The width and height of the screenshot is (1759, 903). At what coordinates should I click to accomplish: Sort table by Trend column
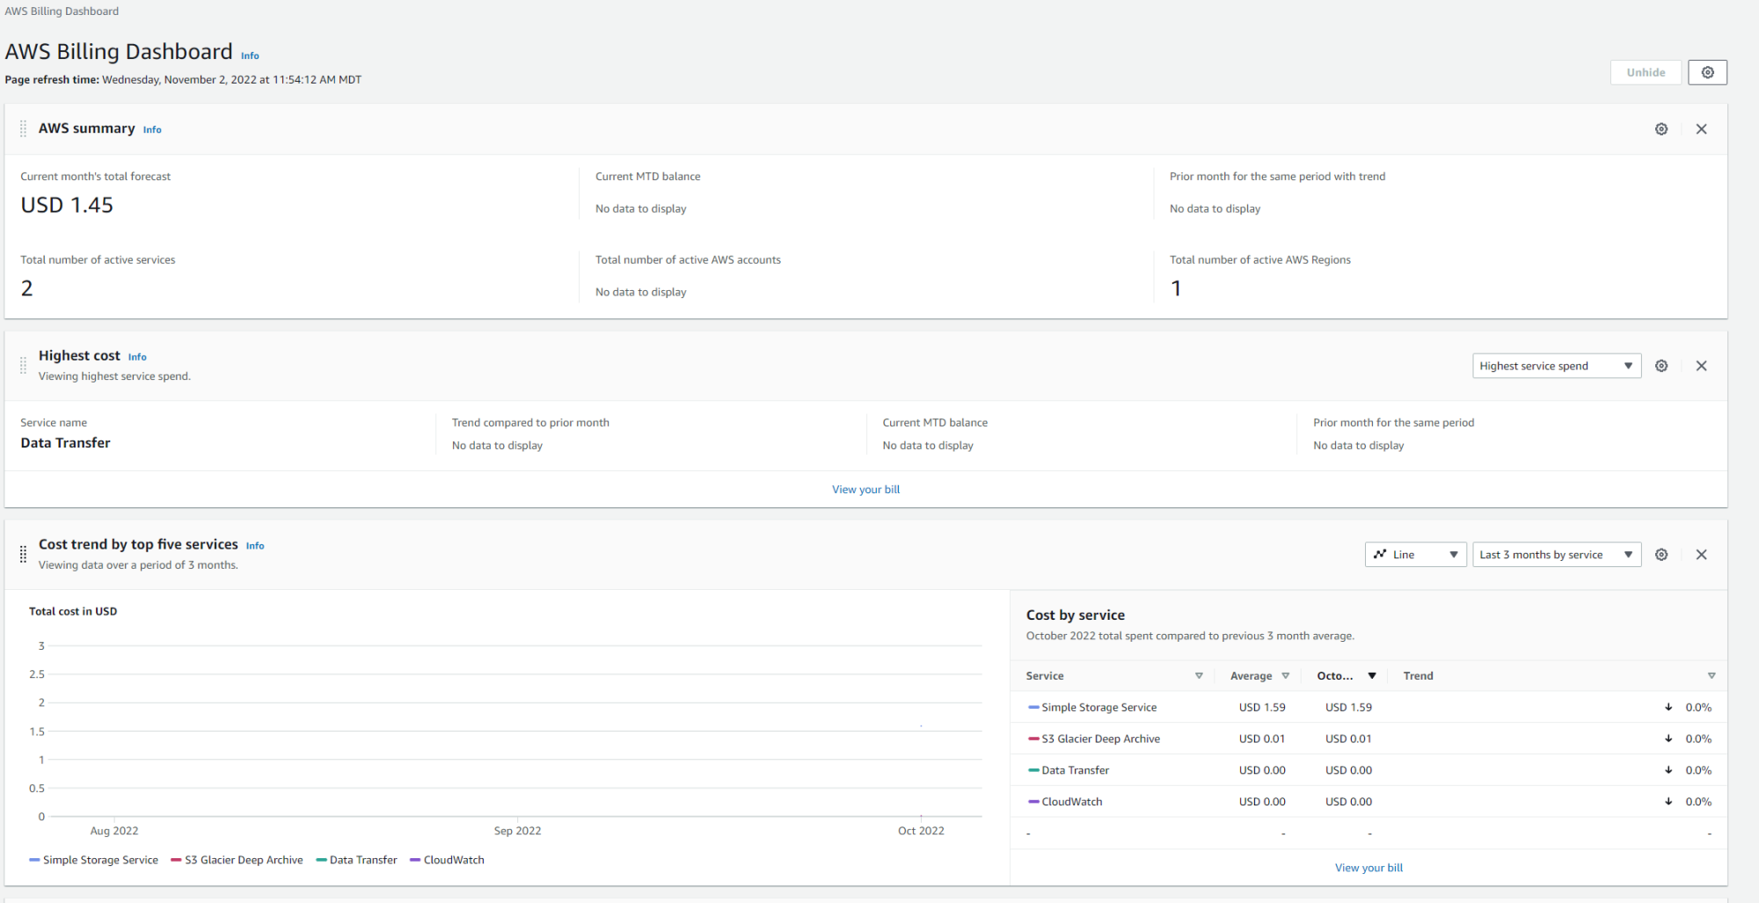[1711, 676]
